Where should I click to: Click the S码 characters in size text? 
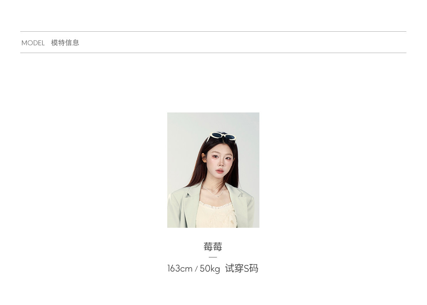point(251,268)
